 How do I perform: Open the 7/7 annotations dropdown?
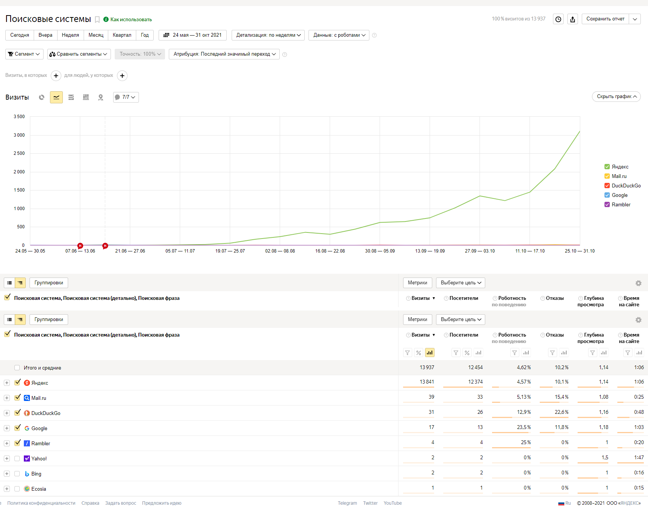[x=126, y=97]
